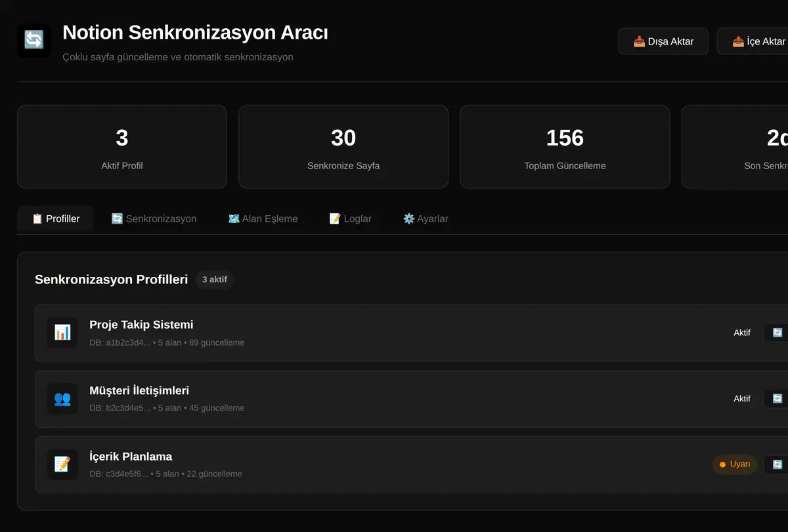Click the DB: a1b2c3d4... details text
Viewport: 788px width, 532px height.
pyautogui.click(x=167, y=342)
